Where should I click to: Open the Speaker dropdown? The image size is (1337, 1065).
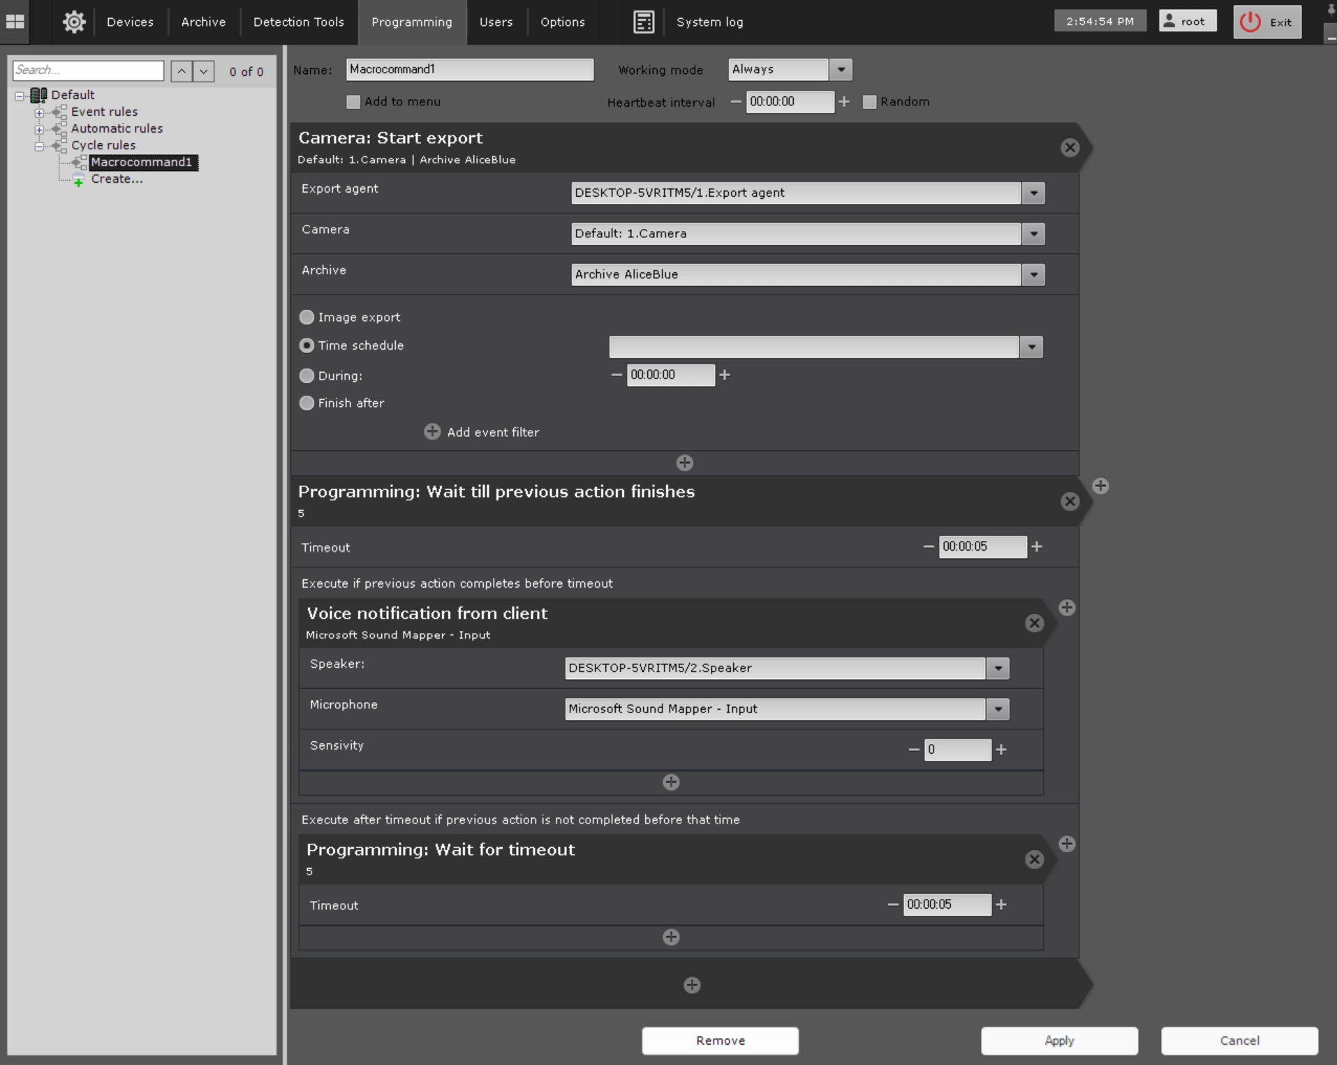(x=998, y=669)
